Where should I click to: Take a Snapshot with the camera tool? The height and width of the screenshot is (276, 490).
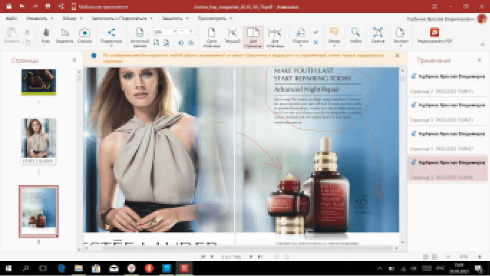click(x=85, y=35)
